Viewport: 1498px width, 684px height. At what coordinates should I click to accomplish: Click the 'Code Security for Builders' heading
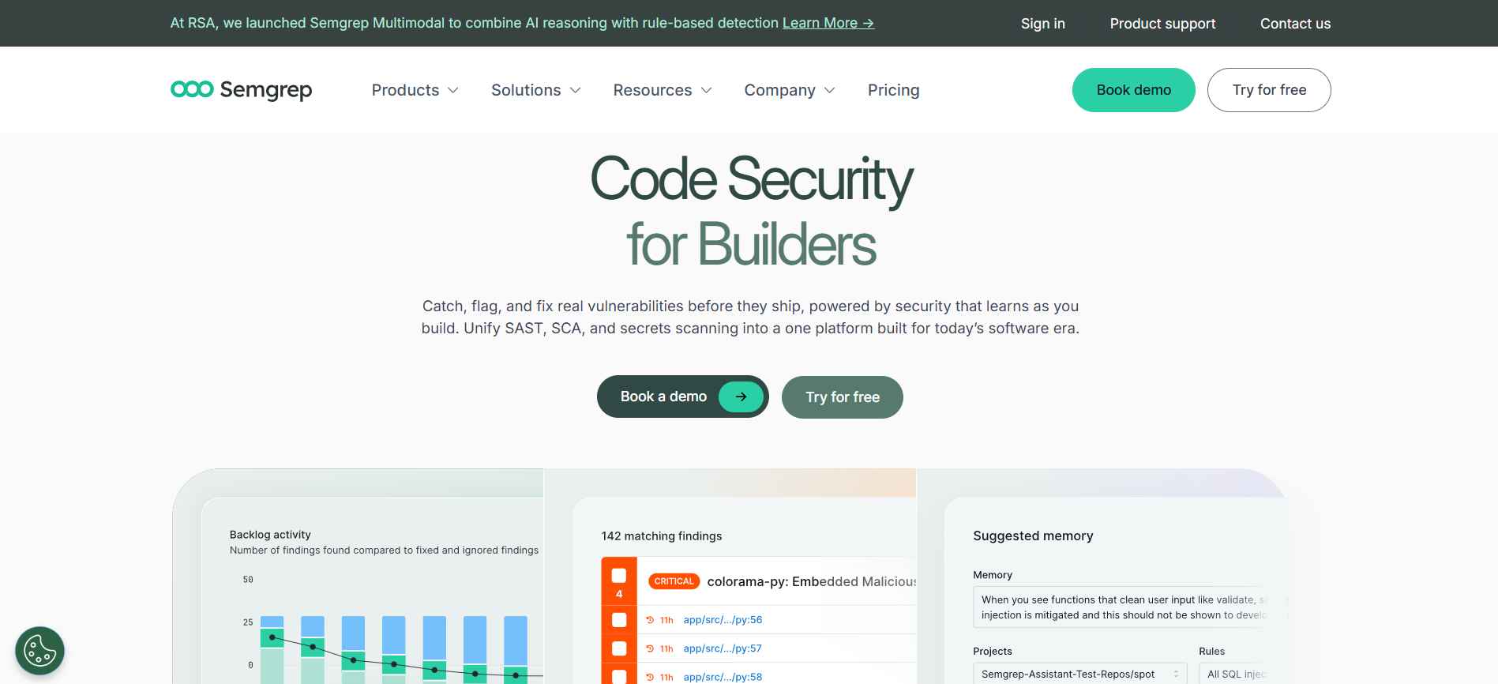click(x=751, y=211)
